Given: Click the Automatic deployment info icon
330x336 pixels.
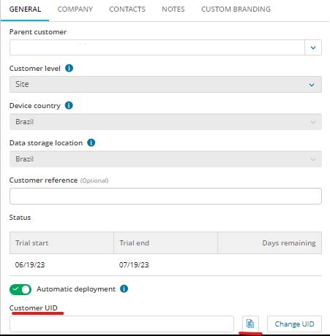Looking at the screenshot, I should [x=124, y=289].
